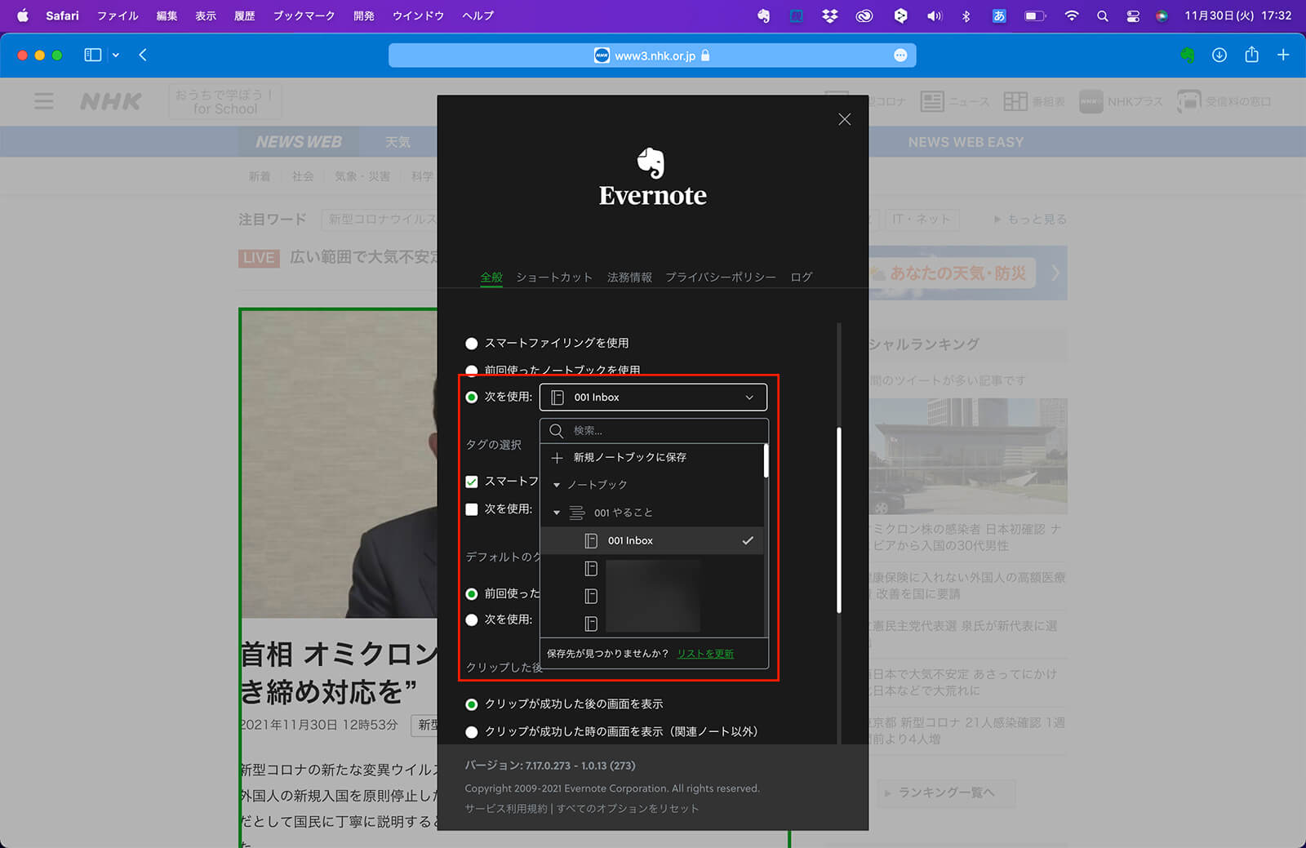Toggle the Safari sidebar

click(x=93, y=55)
